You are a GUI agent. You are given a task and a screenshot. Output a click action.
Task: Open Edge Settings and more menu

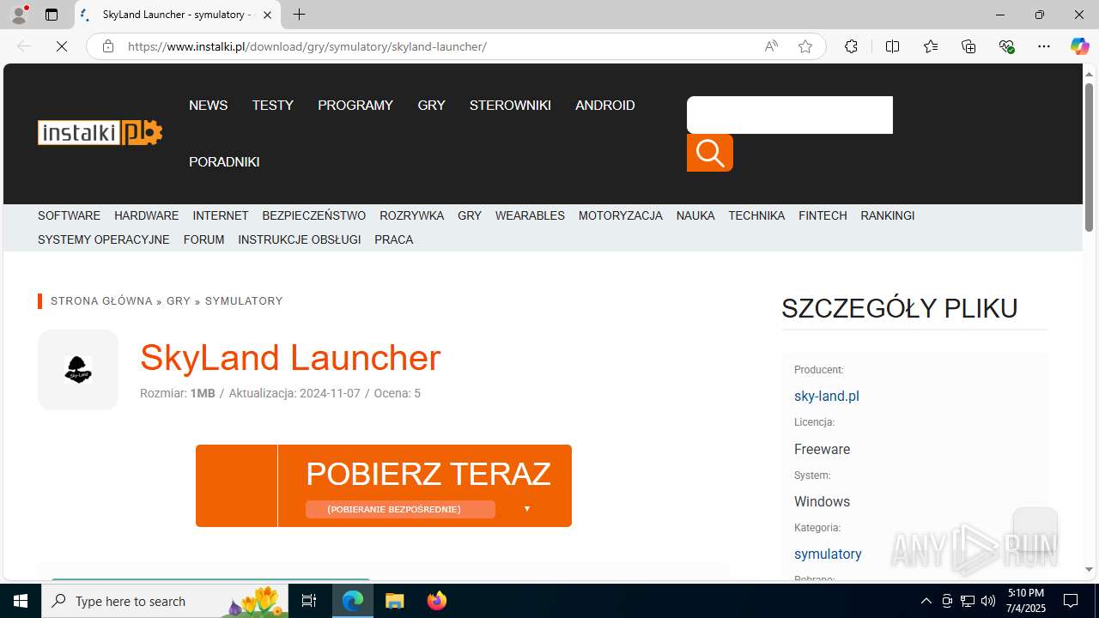tap(1044, 46)
